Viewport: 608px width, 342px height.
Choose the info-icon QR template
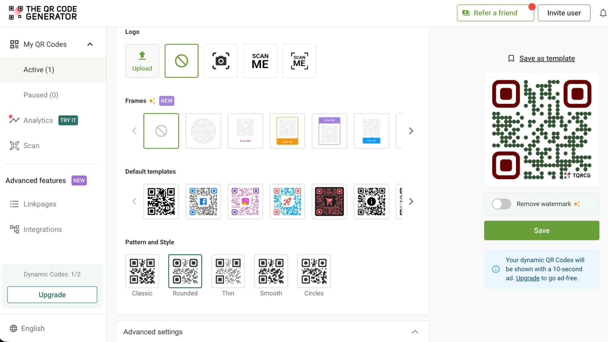pyautogui.click(x=371, y=201)
